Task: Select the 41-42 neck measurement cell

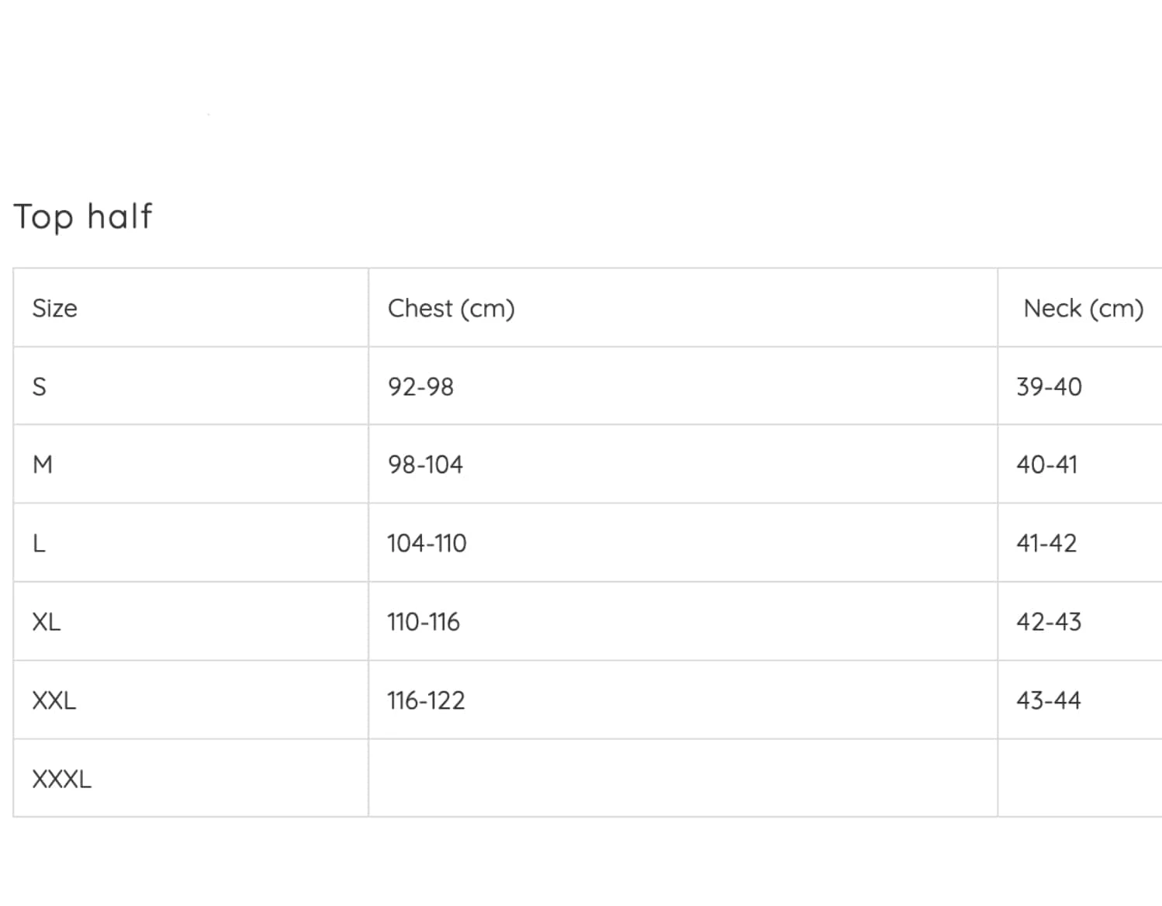Action: (1046, 544)
